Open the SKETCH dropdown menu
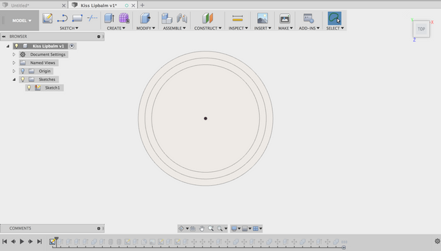 pyautogui.click(x=69, y=28)
